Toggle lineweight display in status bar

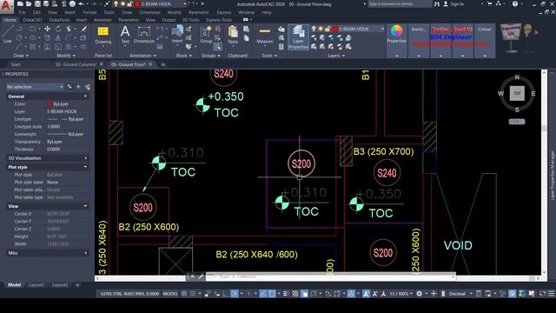pos(286,294)
